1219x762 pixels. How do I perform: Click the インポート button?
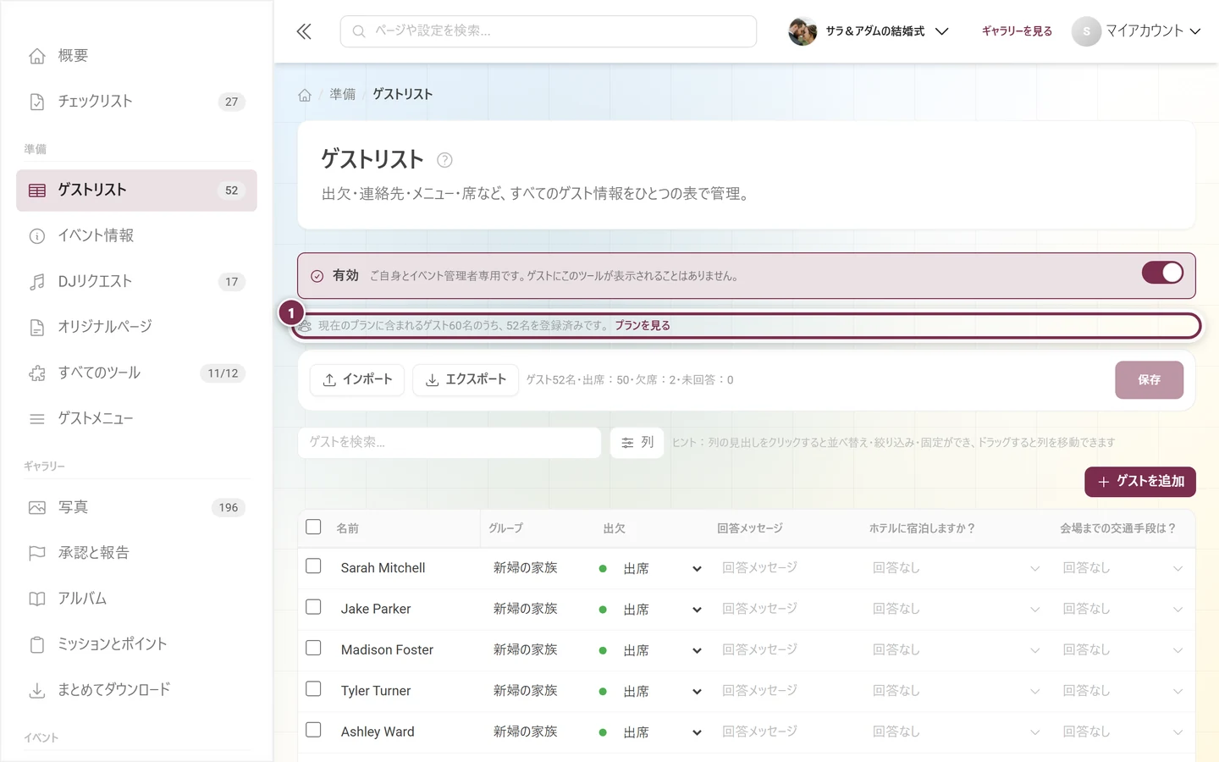click(x=357, y=379)
